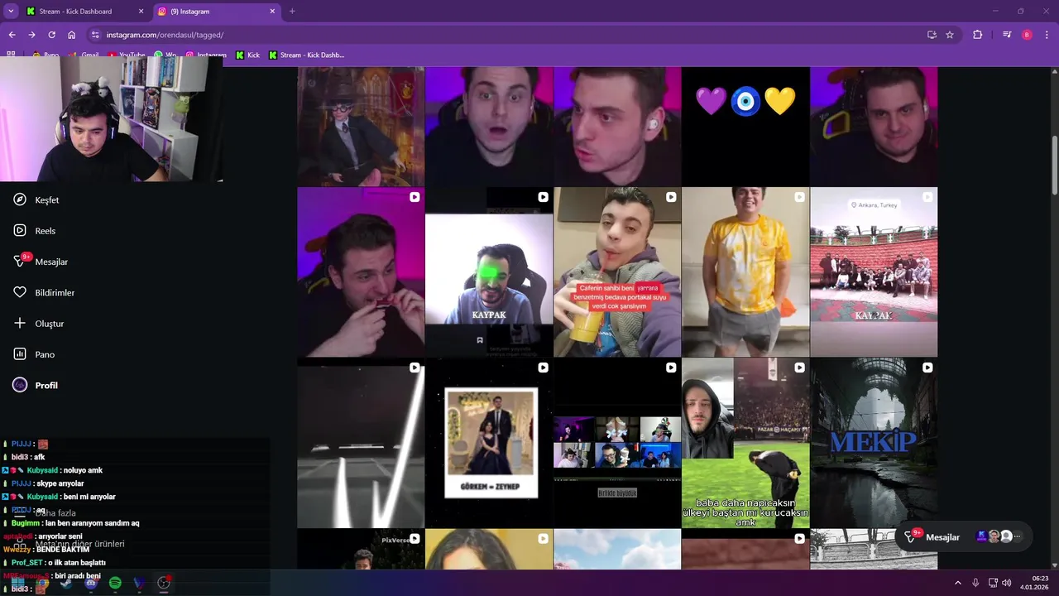Image resolution: width=1059 pixels, height=596 pixels.
Task: Select the (9) Instagram tab
Action: coord(217,12)
